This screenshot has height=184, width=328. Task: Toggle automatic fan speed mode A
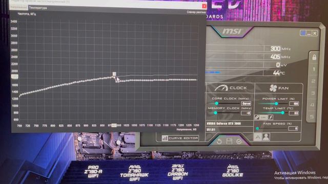[x=258, y=137]
